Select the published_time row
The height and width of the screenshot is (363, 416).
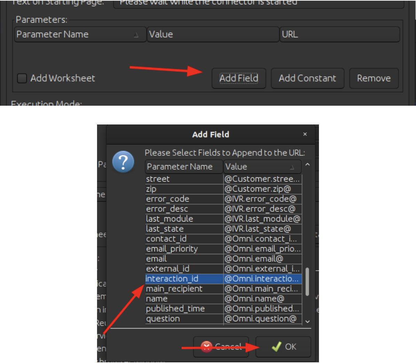click(223, 309)
